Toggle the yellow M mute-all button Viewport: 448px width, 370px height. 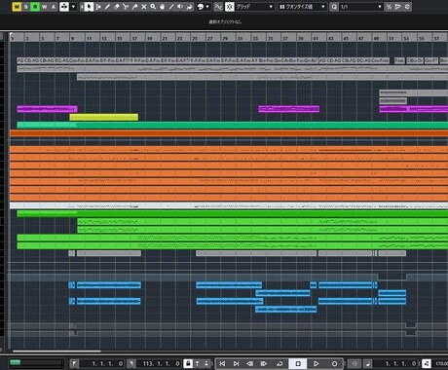tap(17, 7)
